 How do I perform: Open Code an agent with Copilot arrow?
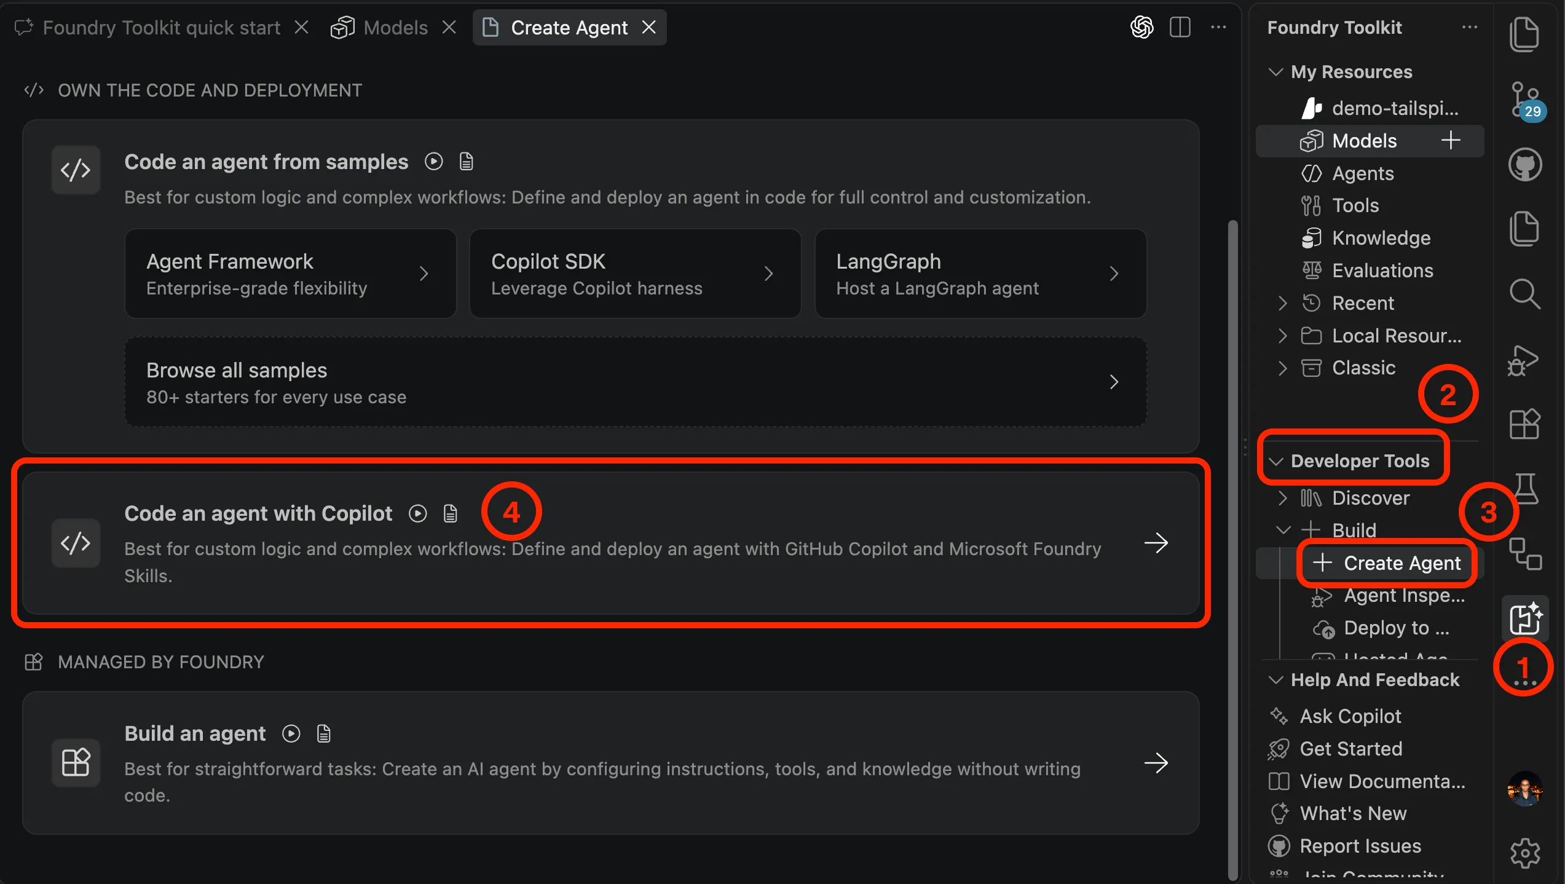(1156, 543)
